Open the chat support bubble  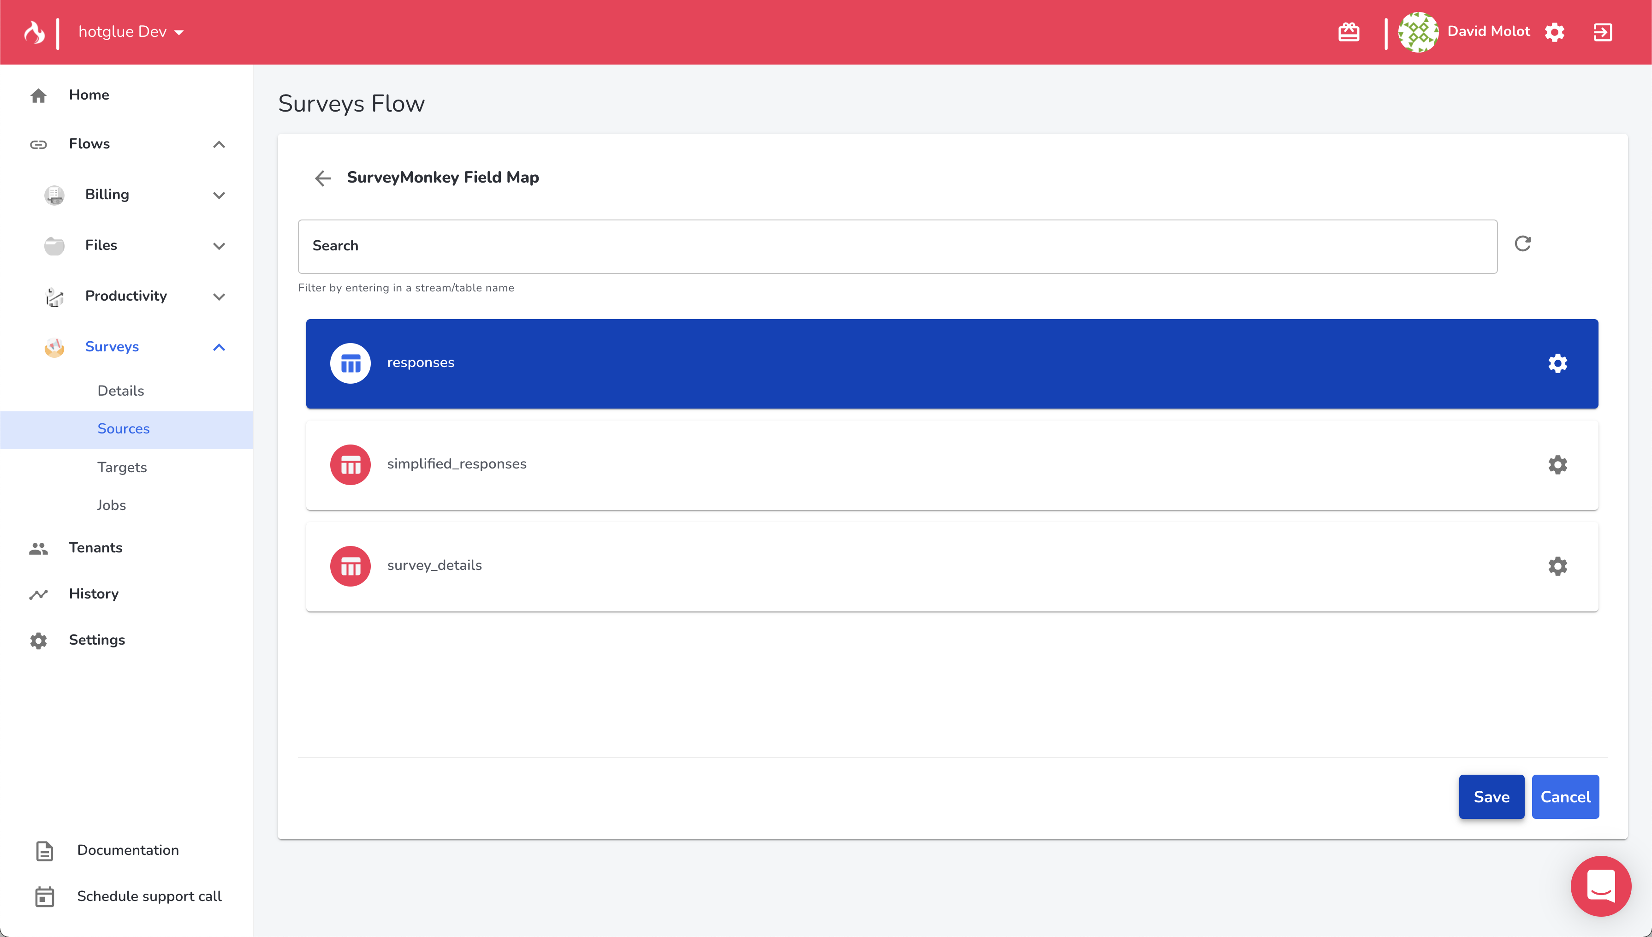click(x=1600, y=886)
